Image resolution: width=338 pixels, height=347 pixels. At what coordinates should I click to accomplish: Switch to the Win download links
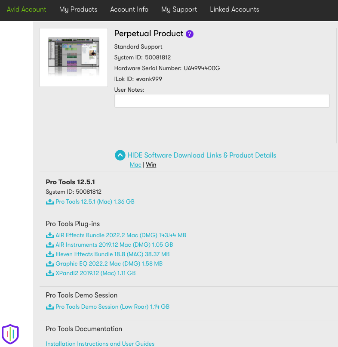[x=151, y=164]
